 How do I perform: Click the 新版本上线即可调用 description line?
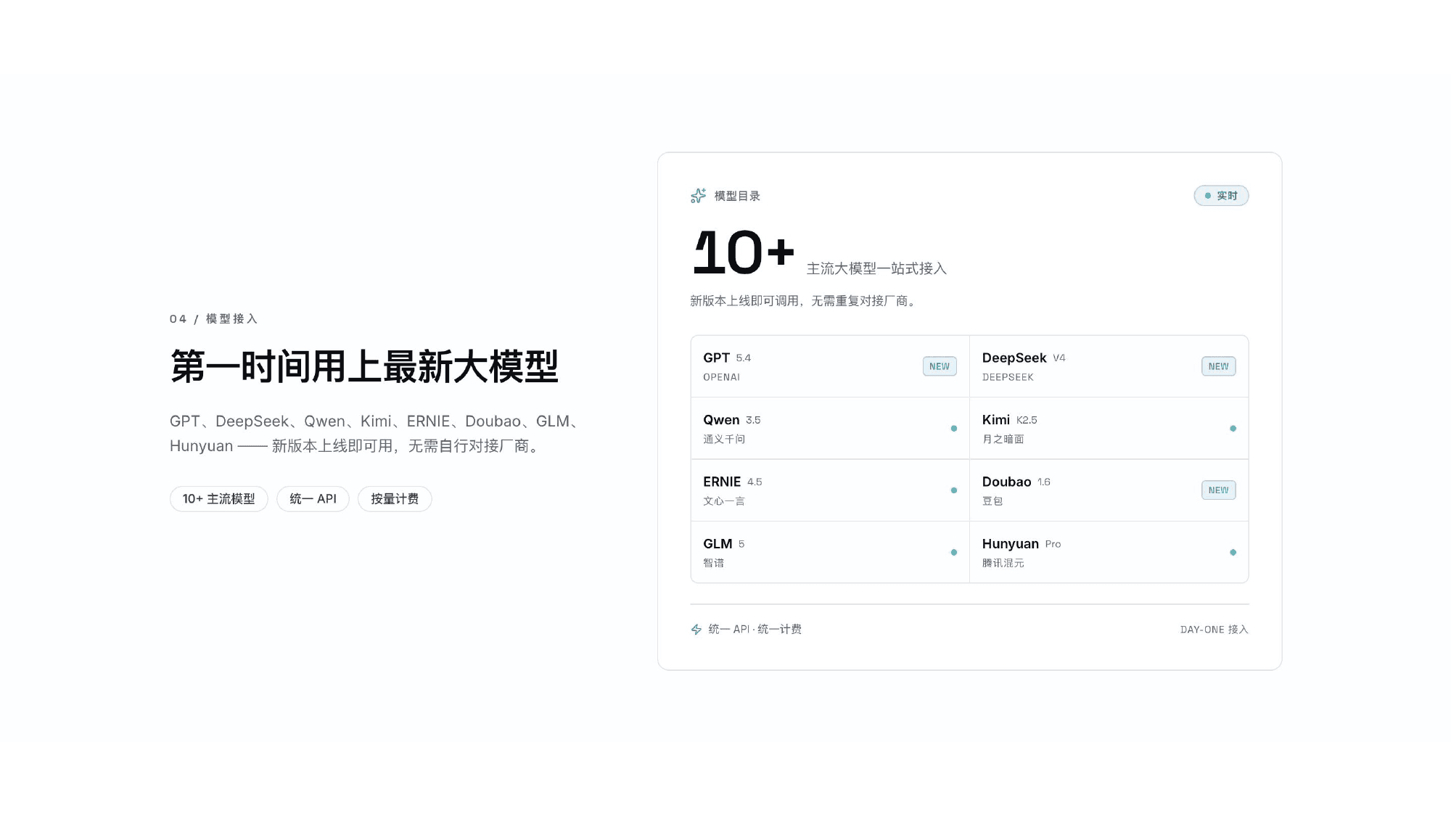[802, 301]
